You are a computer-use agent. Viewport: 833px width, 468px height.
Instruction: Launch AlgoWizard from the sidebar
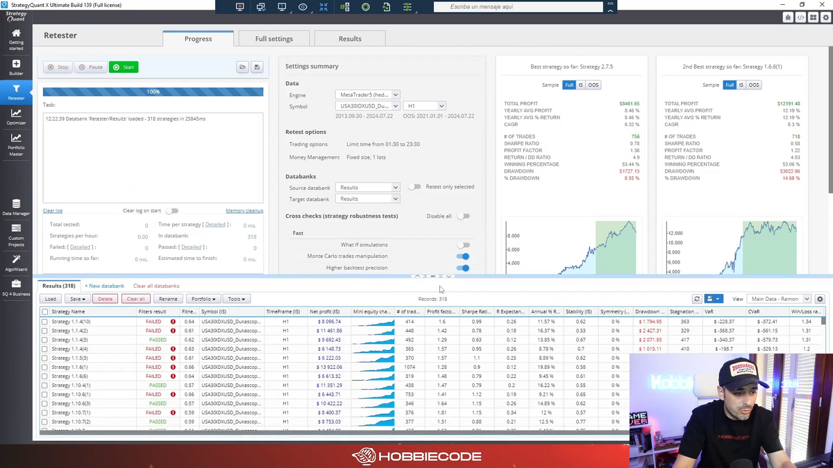(x=16, y=263)
